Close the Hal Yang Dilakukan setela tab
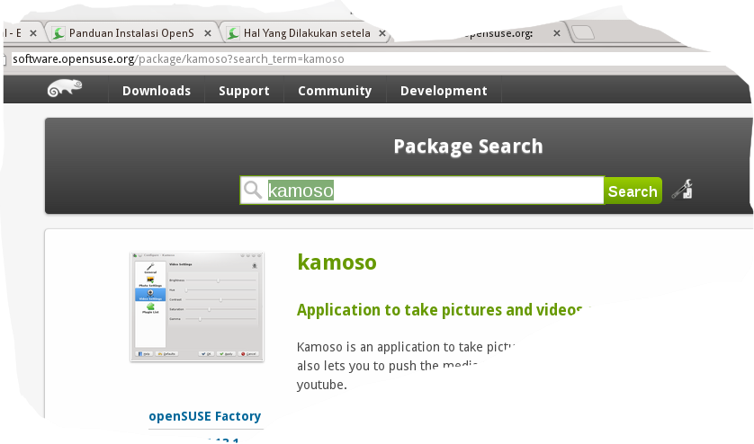Viewport: 754px width, 444px height. pyautogui.click(x=382, y=33)
